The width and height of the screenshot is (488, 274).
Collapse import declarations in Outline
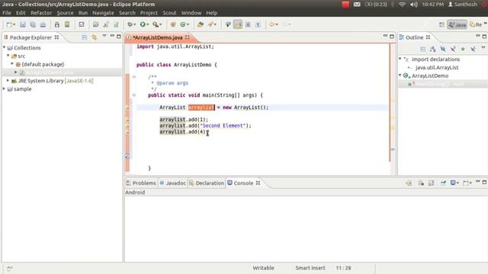coord(400,59)
